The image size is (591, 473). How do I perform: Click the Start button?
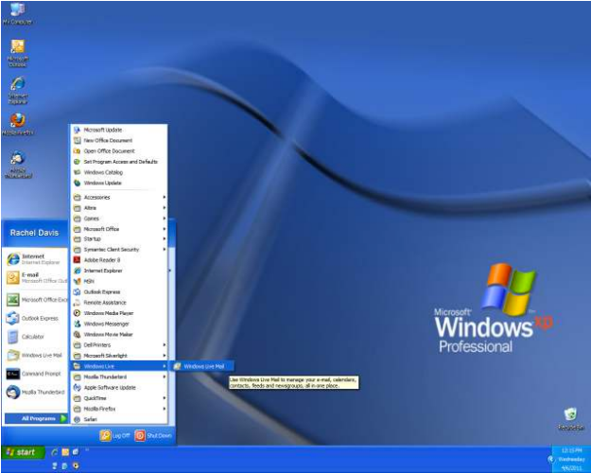tap(23, 452)
